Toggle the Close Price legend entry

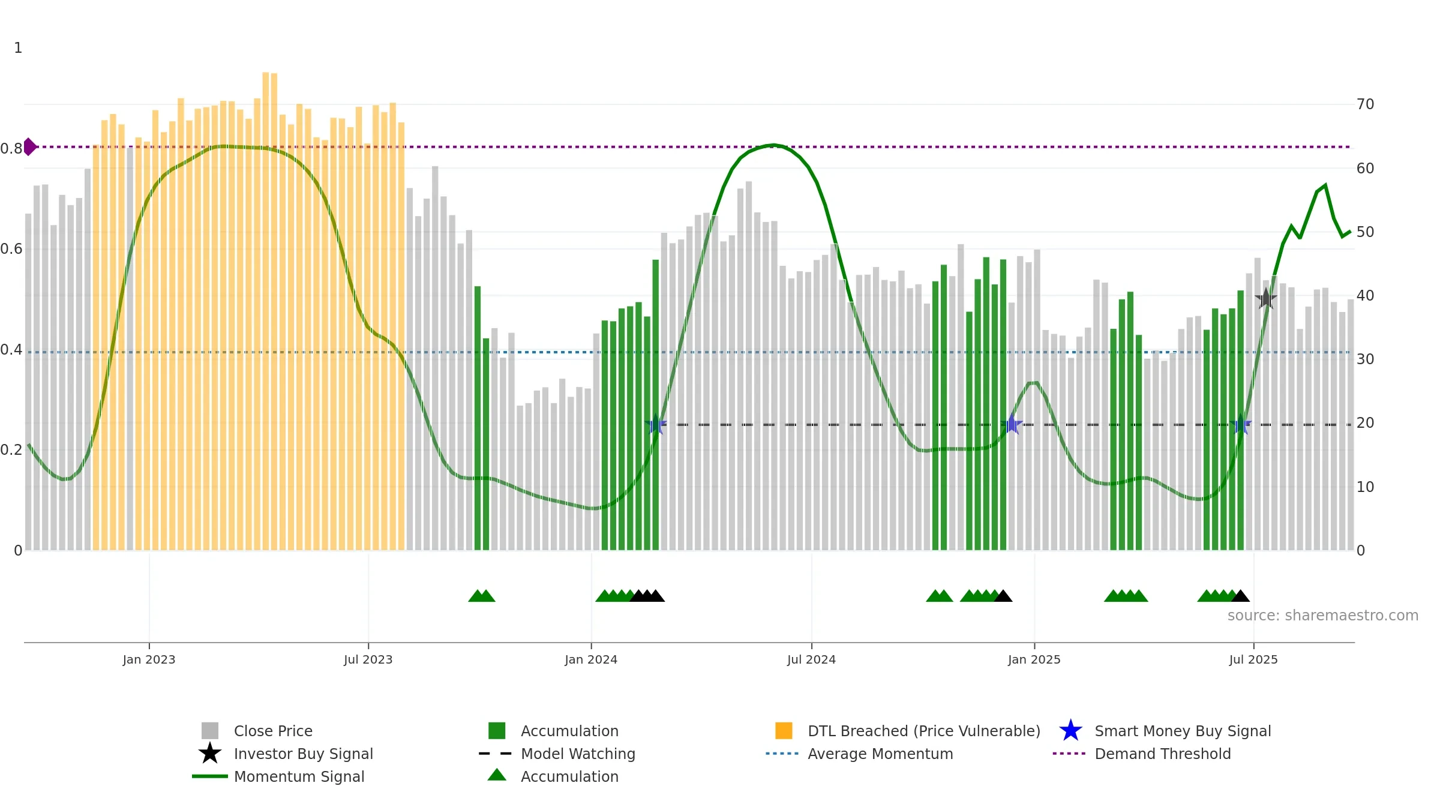257,731
